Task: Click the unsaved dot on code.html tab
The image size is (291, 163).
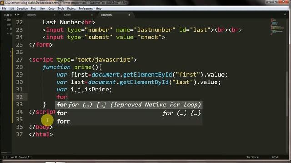Action: pyautogui.click(x=129, y=15)
